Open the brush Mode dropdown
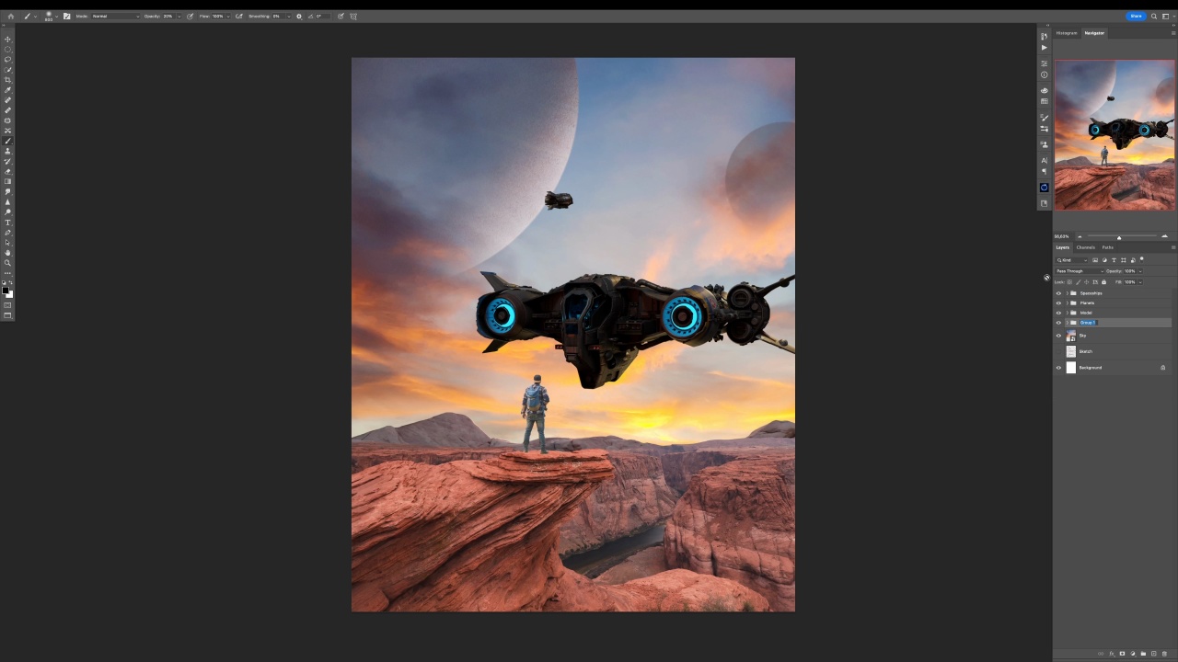The image size is (1178, 662). click(115, 16)
